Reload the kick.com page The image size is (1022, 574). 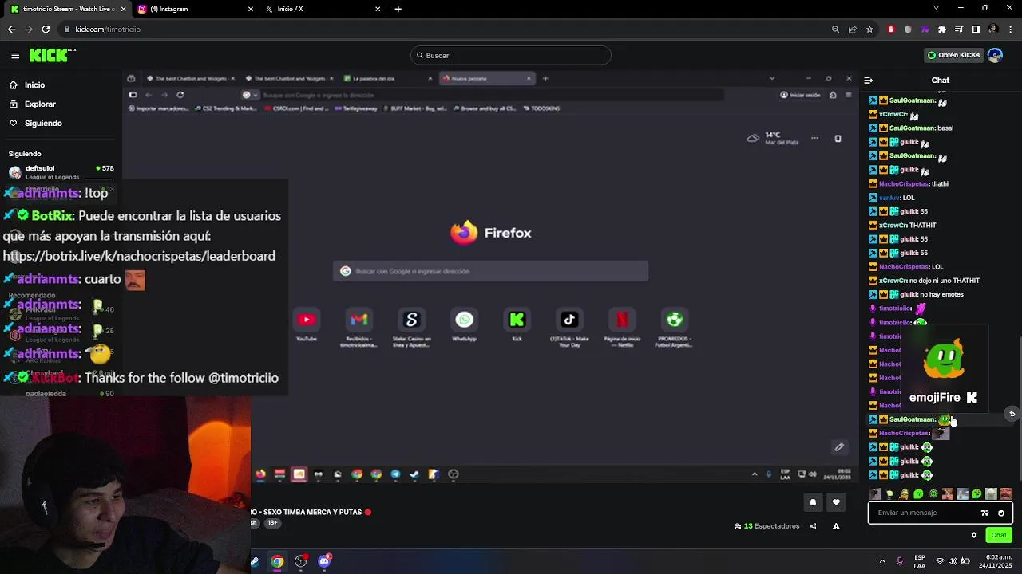[46, 29]
